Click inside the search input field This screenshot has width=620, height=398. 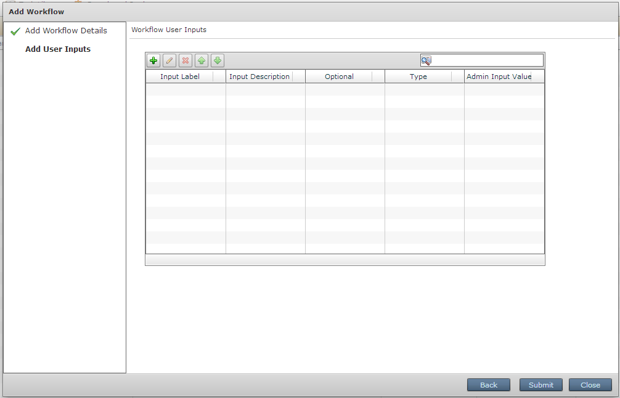pos(487,60)
